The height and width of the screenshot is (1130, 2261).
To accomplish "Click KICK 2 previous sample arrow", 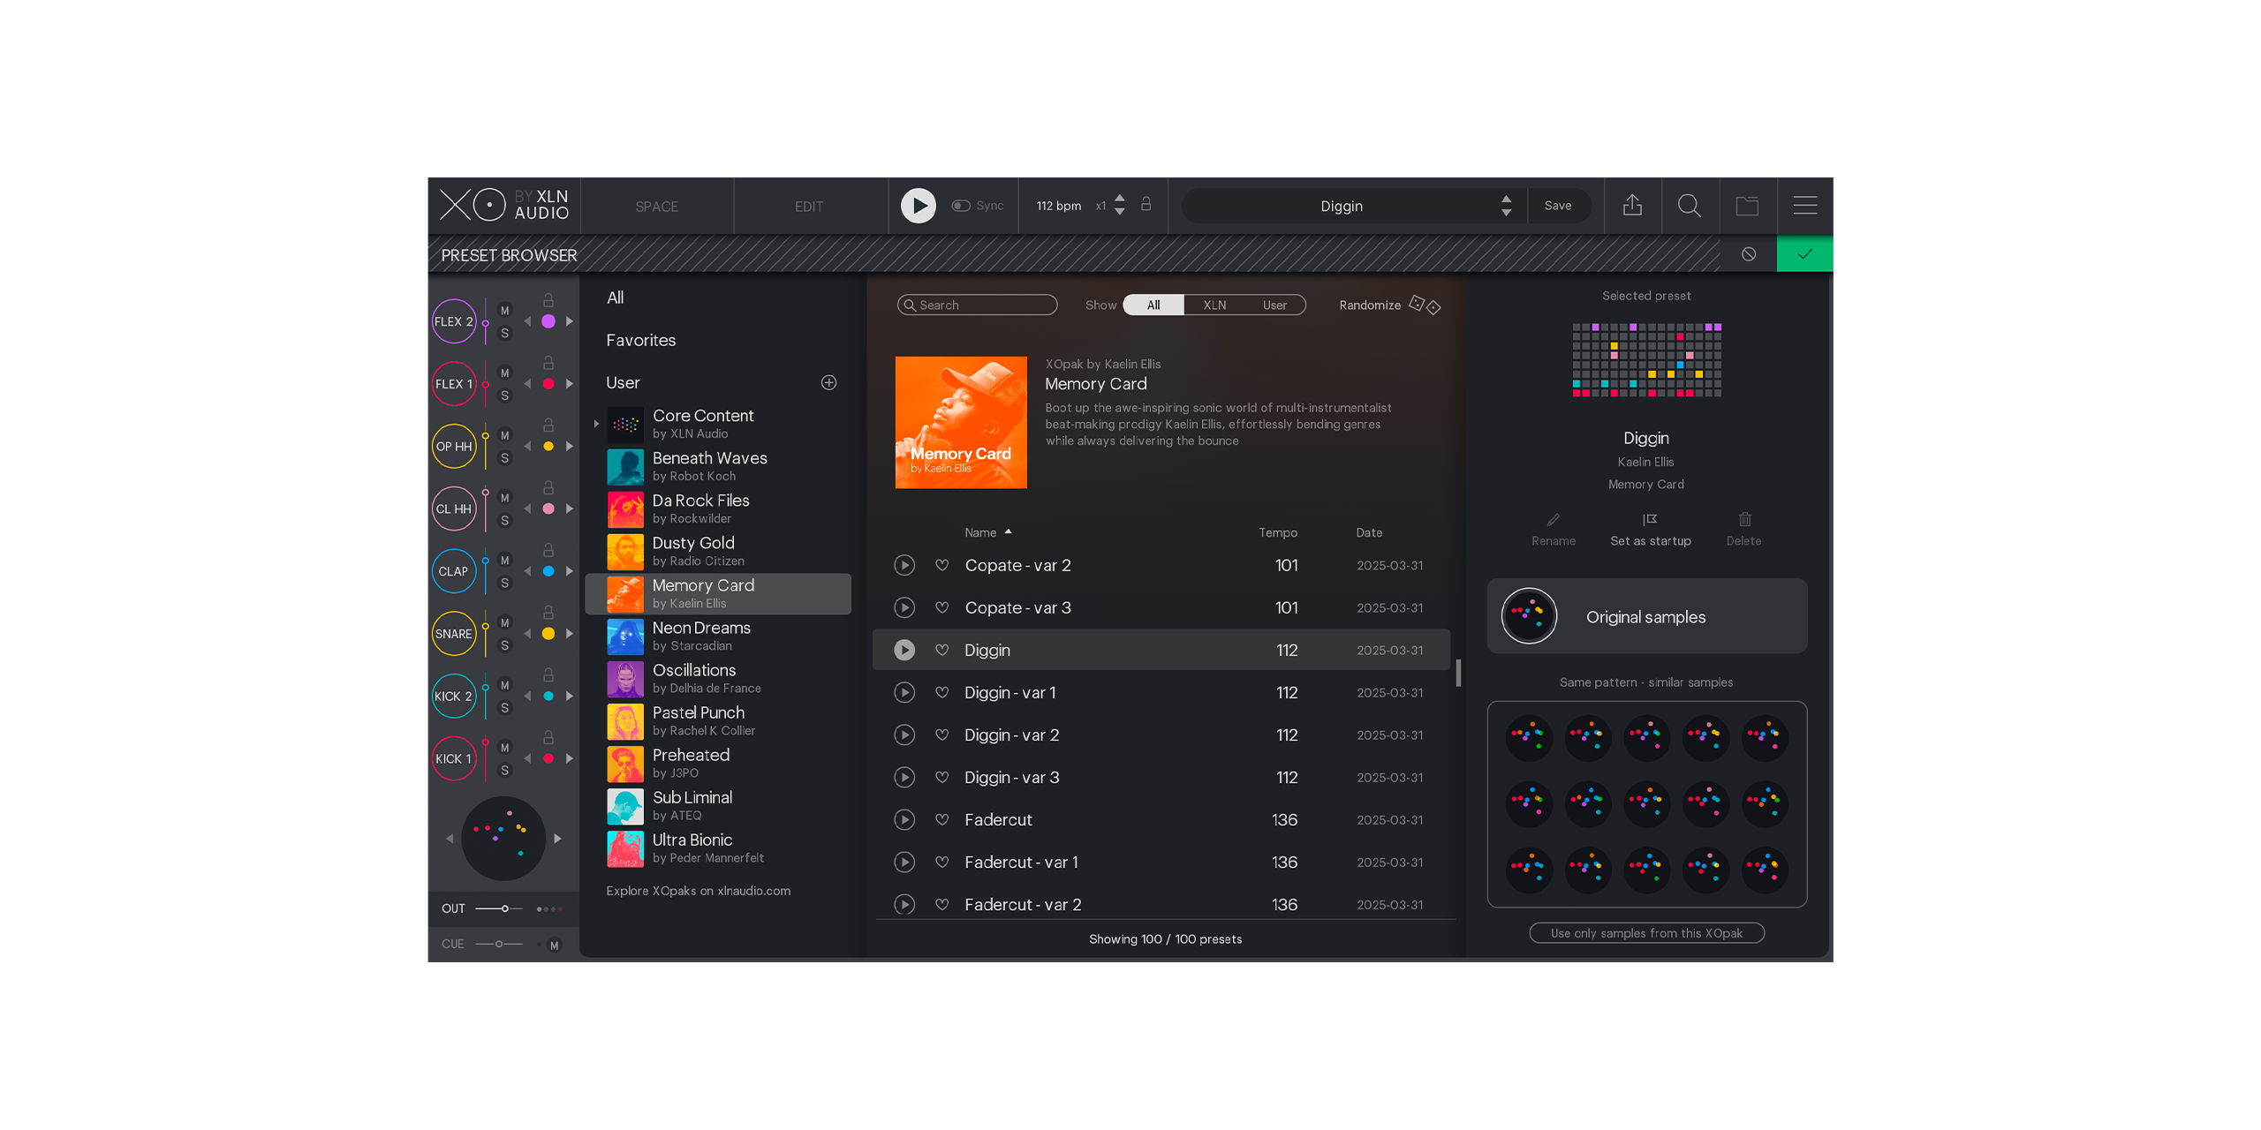I will pyautogui.click(x=528, y=697).
